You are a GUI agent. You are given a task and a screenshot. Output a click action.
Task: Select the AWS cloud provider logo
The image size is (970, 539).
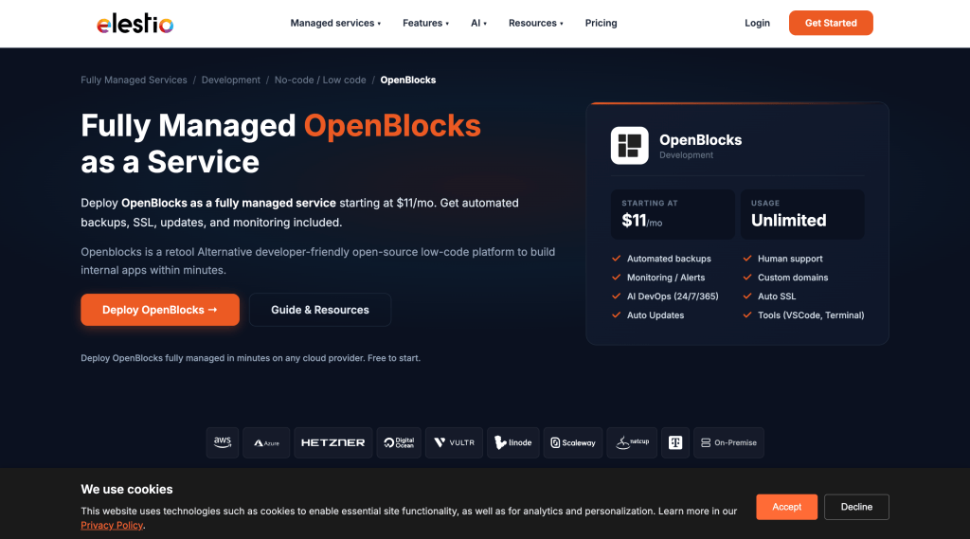pyautogui.click(x=223, y=442)
